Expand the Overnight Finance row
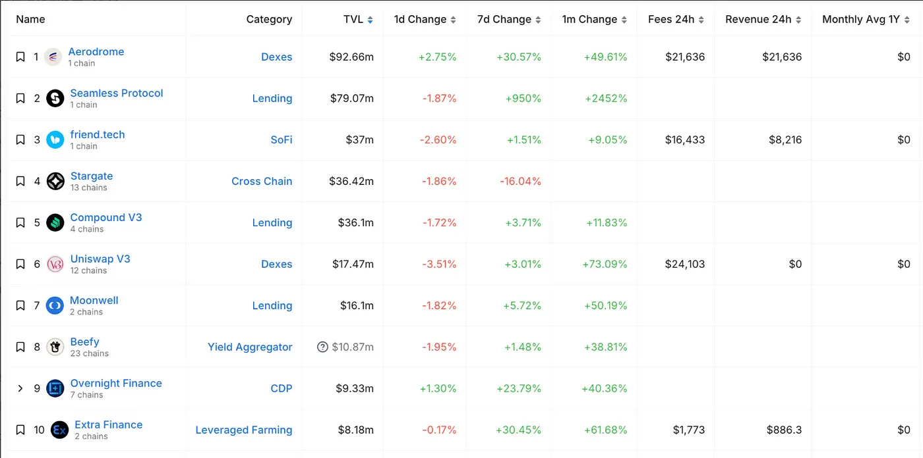 pos(20,389)
